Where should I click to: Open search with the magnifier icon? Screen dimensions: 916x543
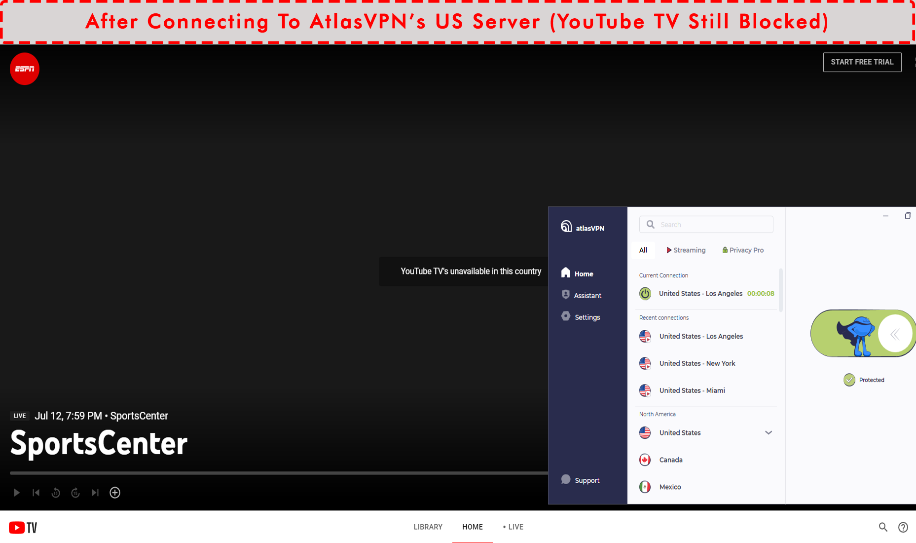(883, 527)
